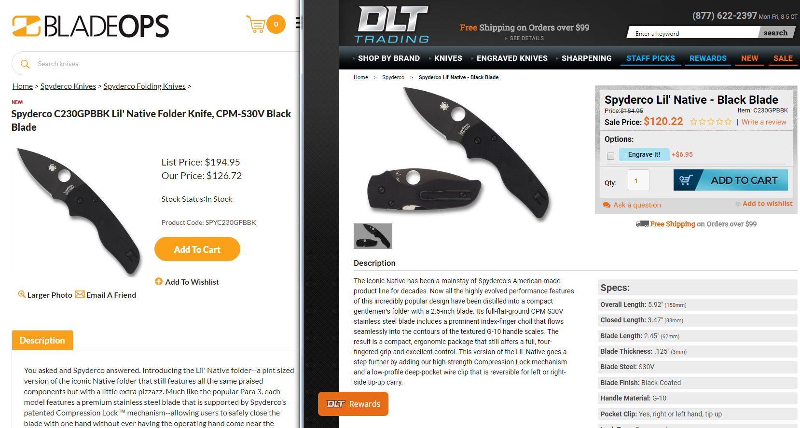Select the knife thumbnail image
The height and width of the screenshot is (428, 800).
click(372, 236)
